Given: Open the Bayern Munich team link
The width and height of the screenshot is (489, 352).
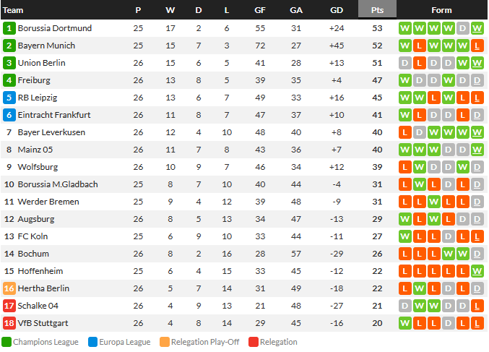Looking at the screenshot, I should coord(46,46).
